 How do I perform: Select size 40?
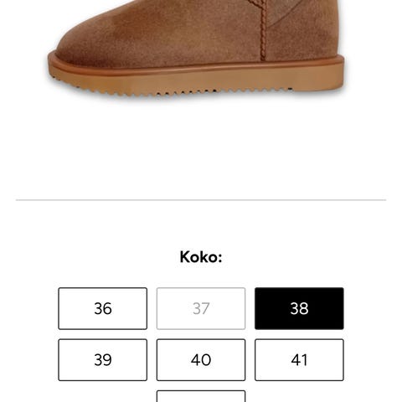click(x=201, y=360)
